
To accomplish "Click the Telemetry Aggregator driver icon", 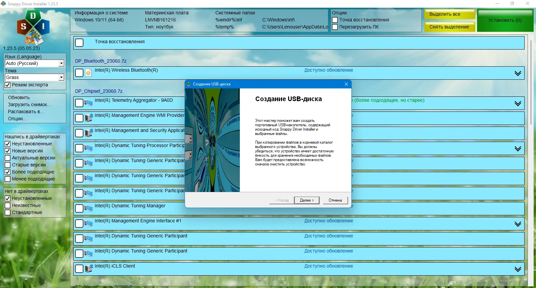I will pyautogui.click(x=88, y=103).
